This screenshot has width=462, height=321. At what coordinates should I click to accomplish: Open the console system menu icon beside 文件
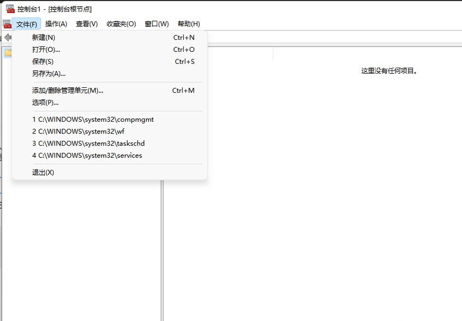tap(7, 24)
